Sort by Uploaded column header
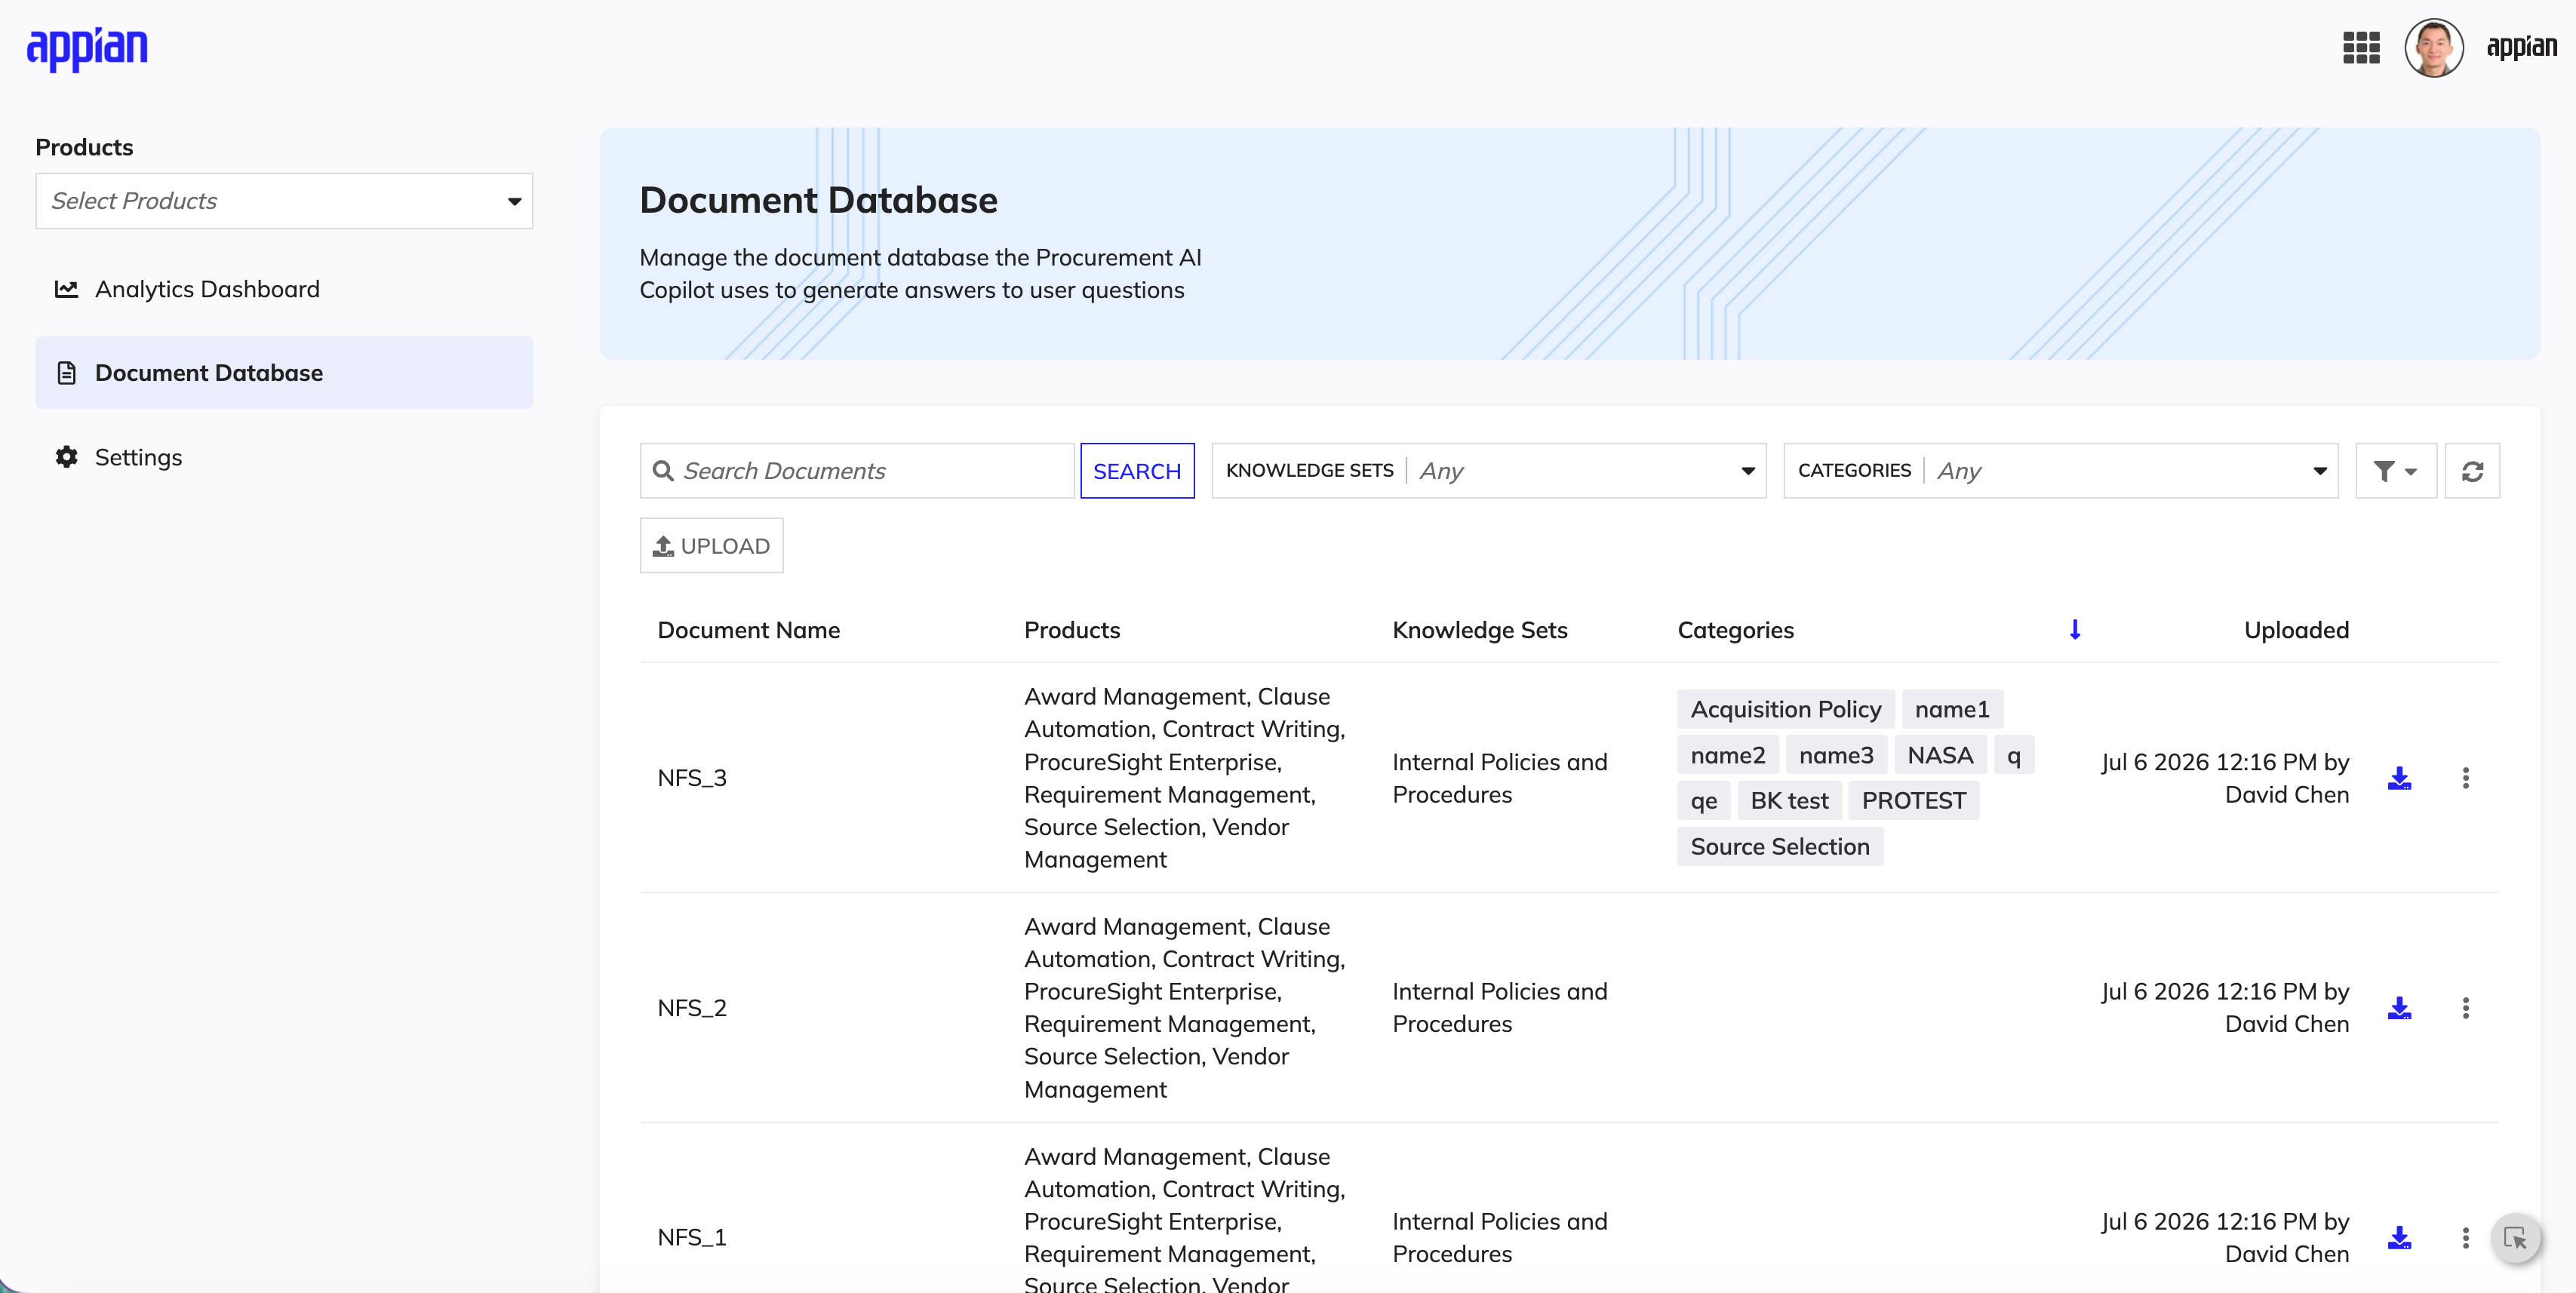The height and width of the screenshot is (1293, 2576). (2296, 630)
